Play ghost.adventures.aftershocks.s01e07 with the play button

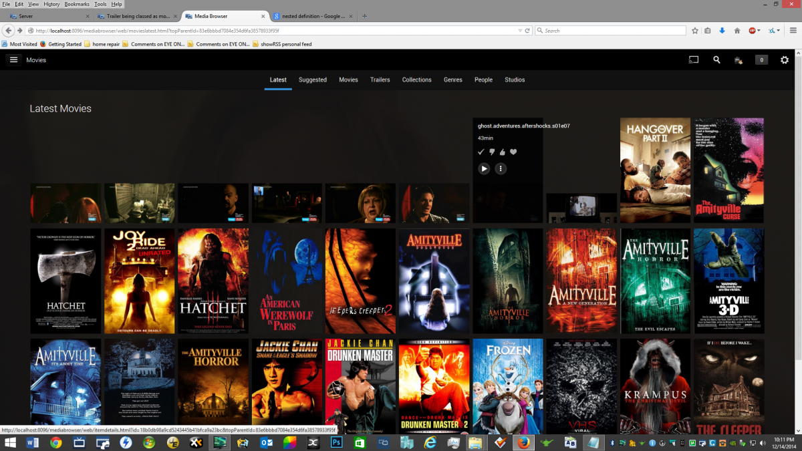point(484,169)
